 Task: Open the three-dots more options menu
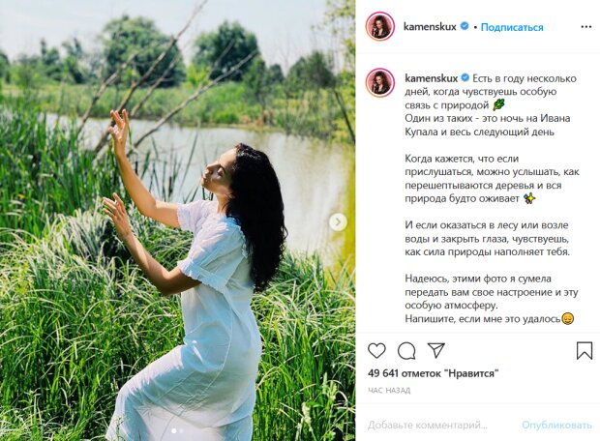(x=586, y=27)
